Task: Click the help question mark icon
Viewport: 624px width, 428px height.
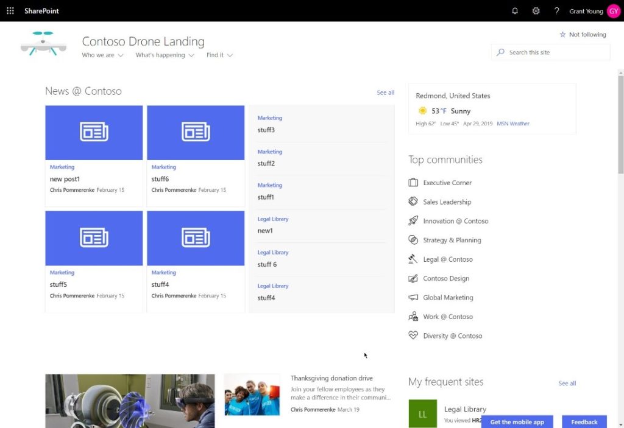Action: tap(556, 11)
